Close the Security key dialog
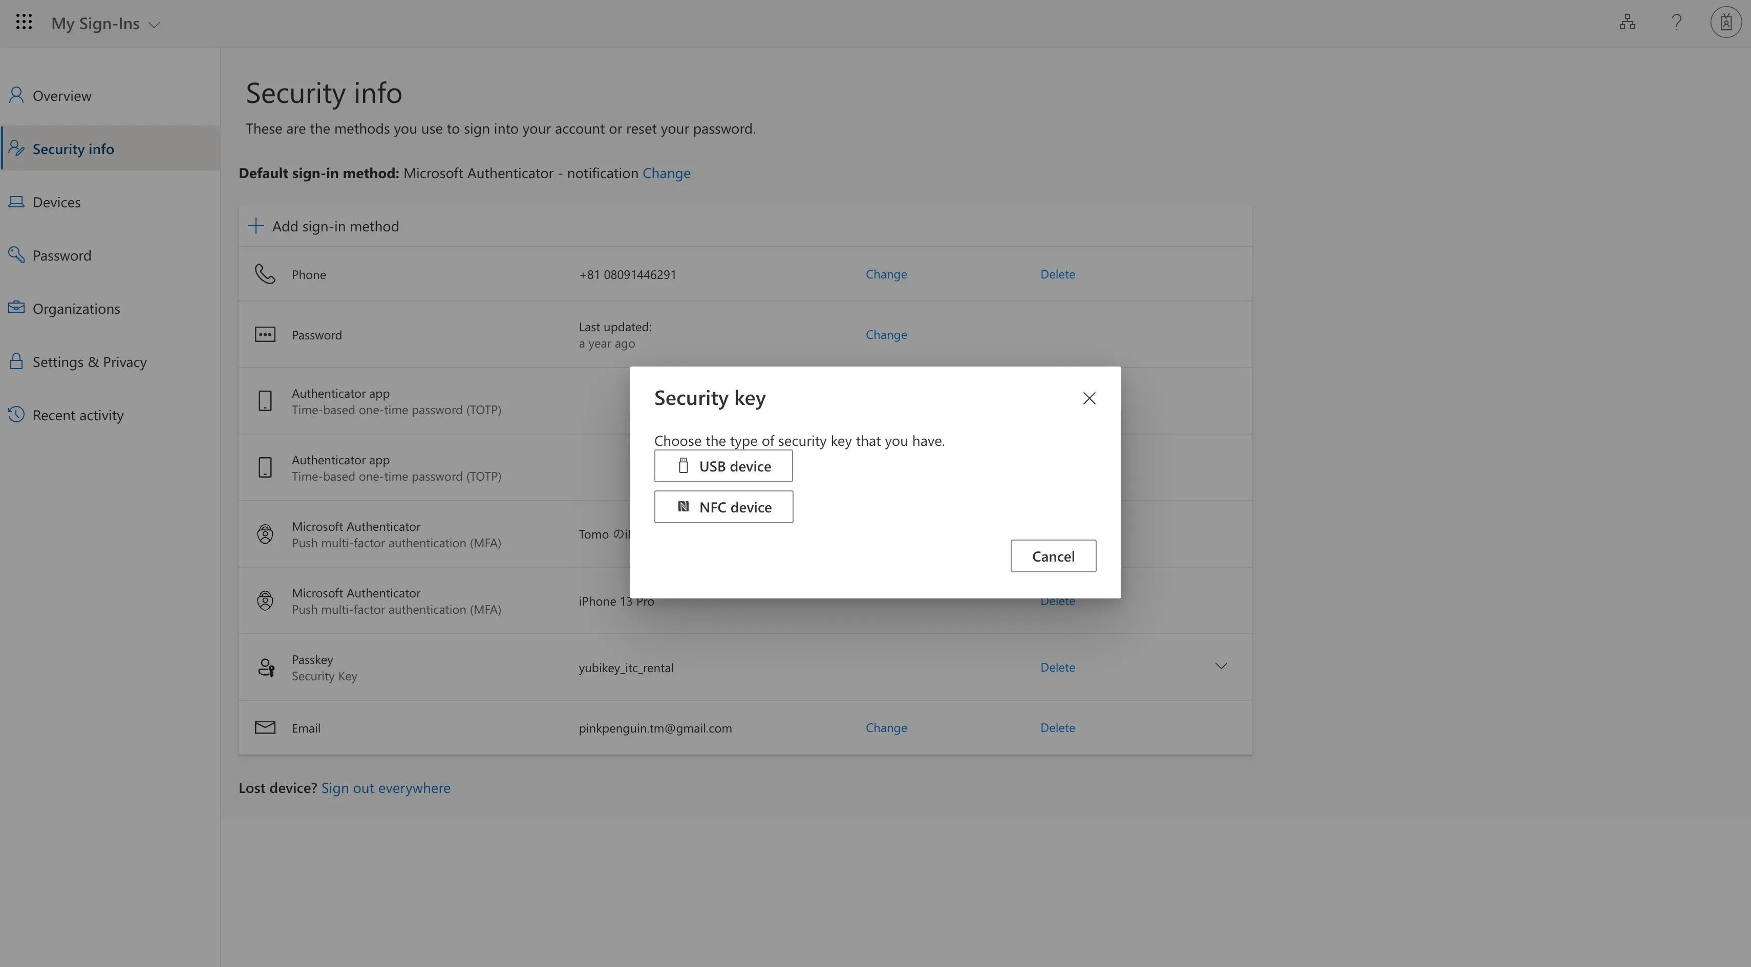This screenshot has width=1751, height=967. point(1089,398)
